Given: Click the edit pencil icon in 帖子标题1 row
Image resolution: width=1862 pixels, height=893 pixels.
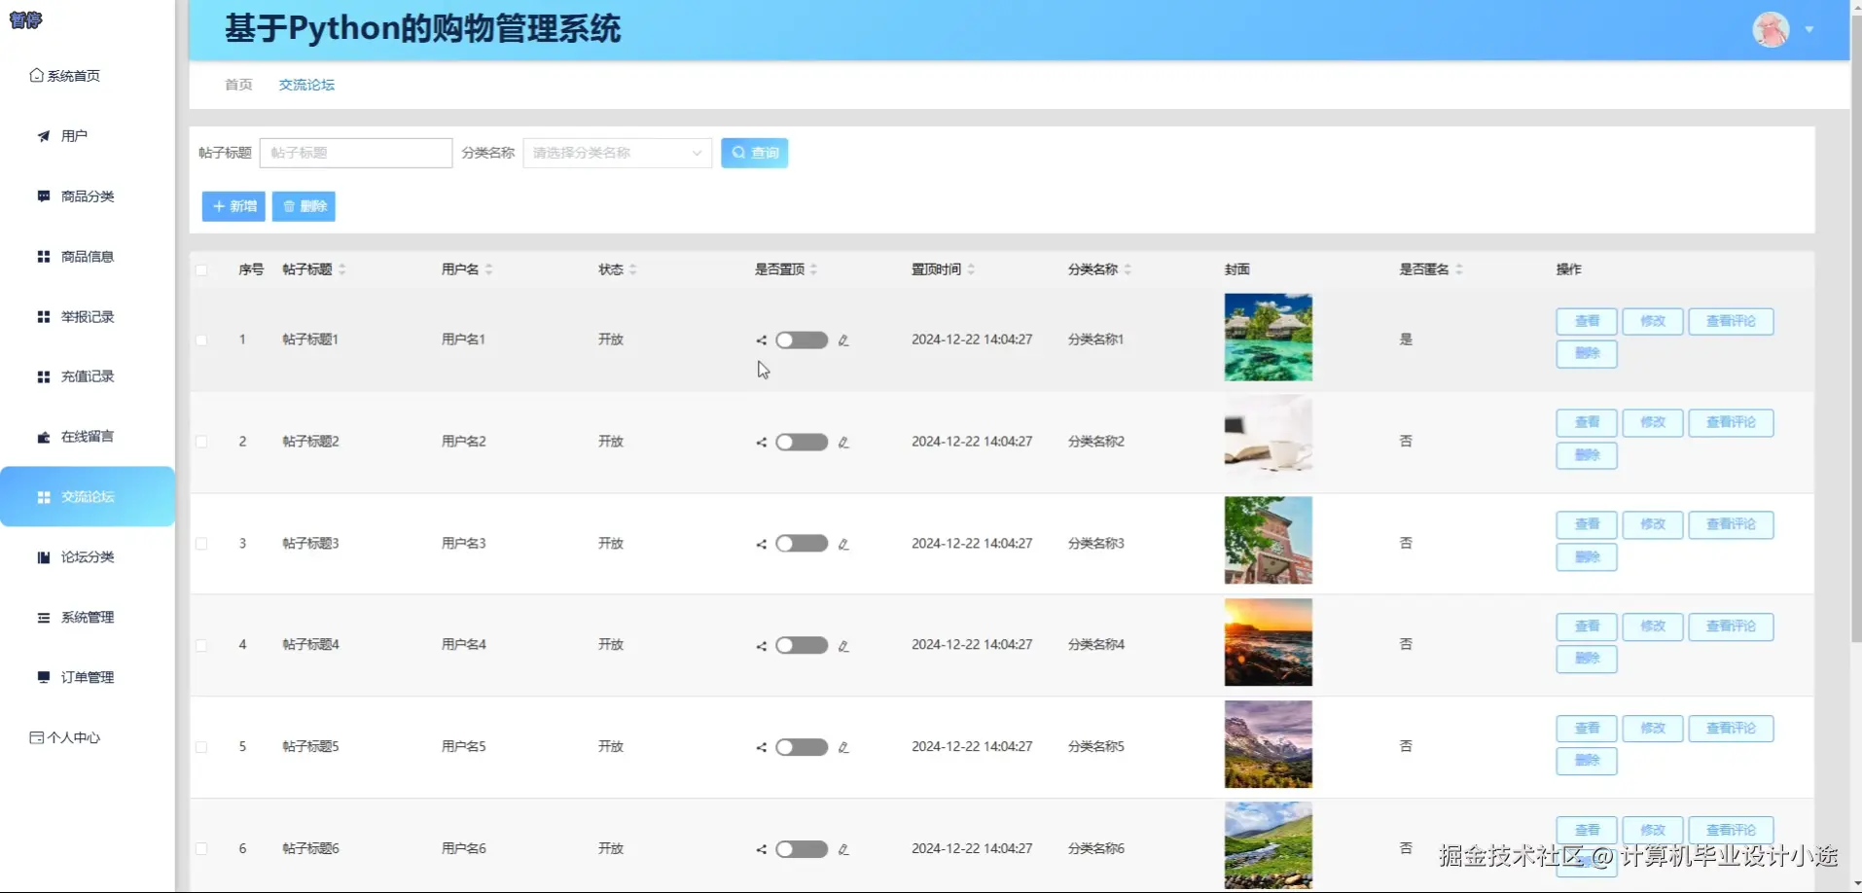Looking at the screenshot, I should coord(843,340).
